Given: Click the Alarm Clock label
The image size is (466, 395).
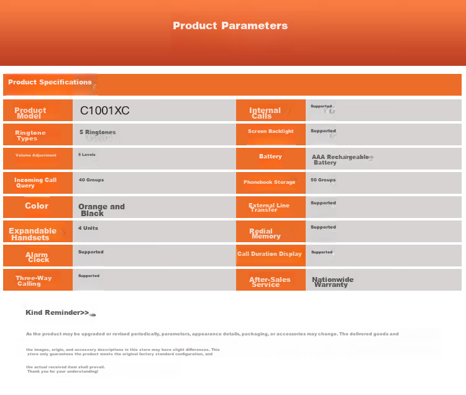Looking at the screenshot, I should (x=37, y=257).
